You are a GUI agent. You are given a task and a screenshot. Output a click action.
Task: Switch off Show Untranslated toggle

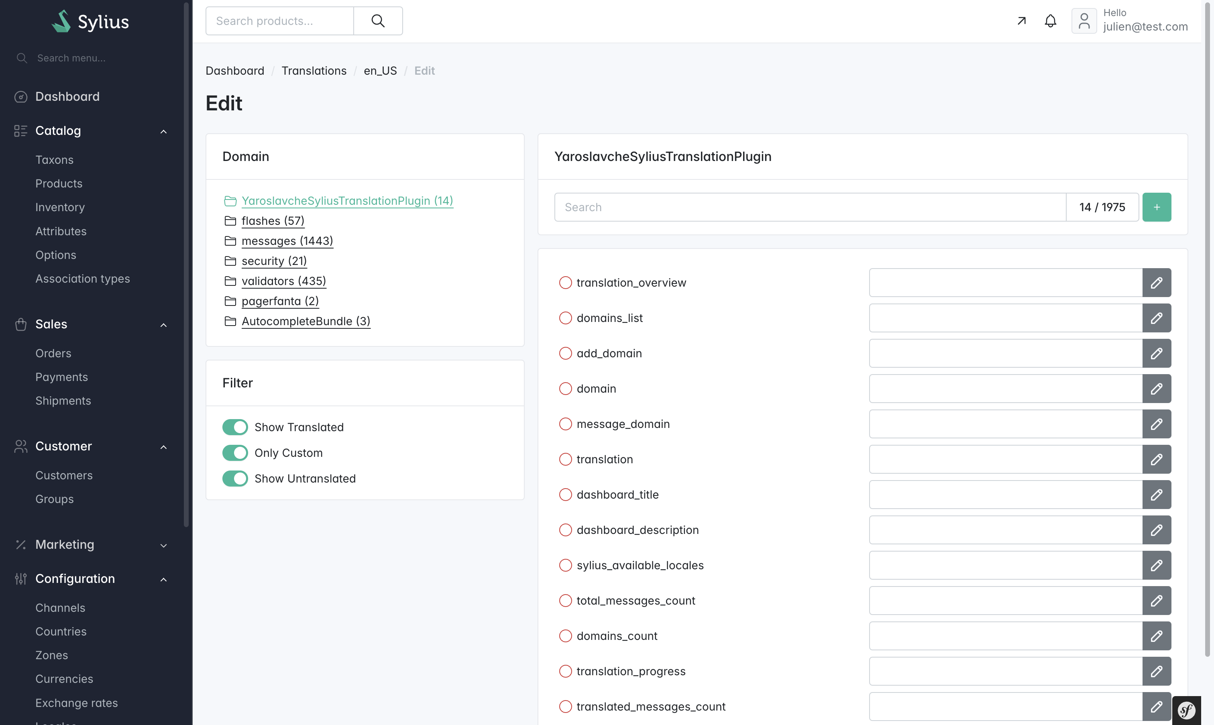235,479
